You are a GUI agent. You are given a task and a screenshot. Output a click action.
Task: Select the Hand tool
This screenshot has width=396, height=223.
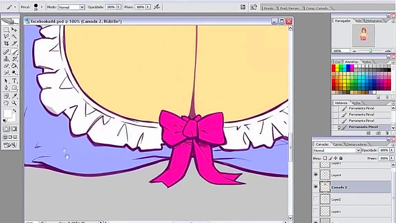coord(6,103)
